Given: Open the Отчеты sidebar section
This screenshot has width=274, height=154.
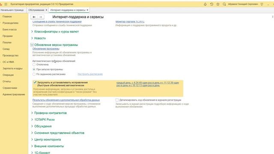Looking at the screenshot, I should pyautogui.click(x=7, y=81).
